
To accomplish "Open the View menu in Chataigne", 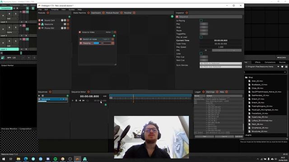I will coord(63,9).
